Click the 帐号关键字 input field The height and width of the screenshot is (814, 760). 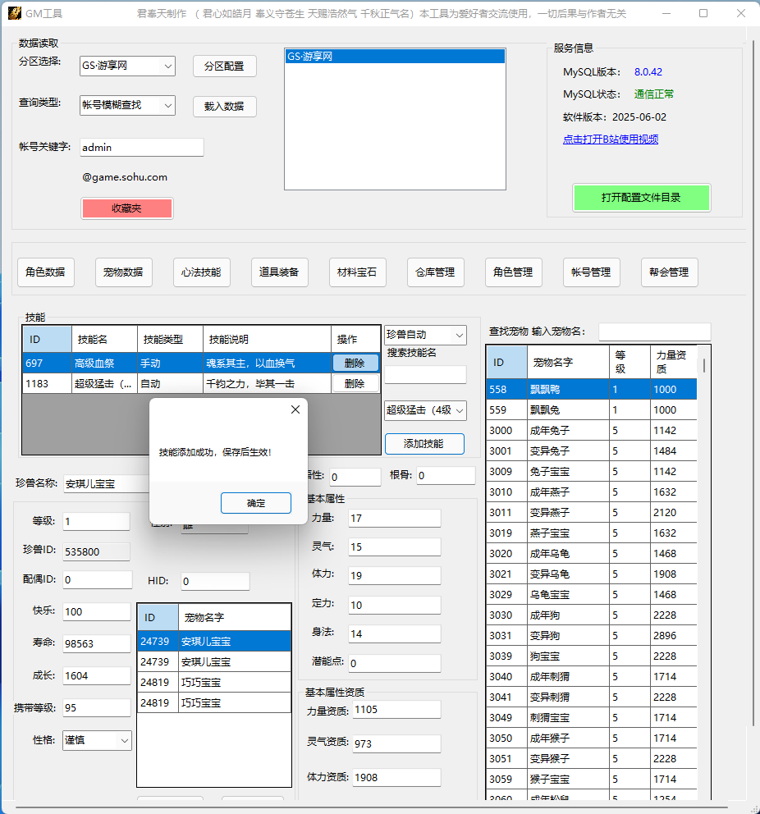click(141, 148)
